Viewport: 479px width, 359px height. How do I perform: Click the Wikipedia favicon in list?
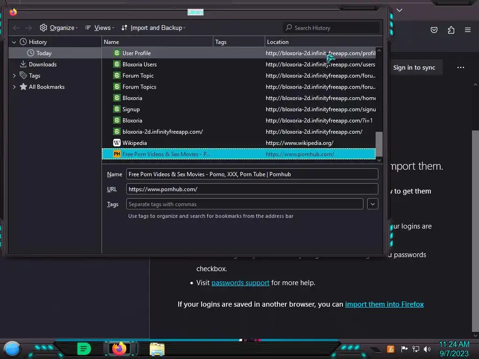[x=116, y=143]
